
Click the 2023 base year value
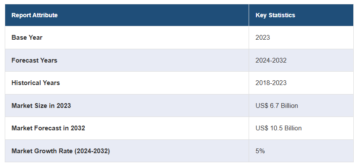(262, 38)
